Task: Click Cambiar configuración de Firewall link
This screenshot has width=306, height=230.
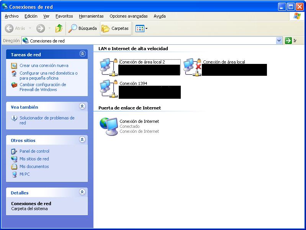Action: click(x=43, y=87)
